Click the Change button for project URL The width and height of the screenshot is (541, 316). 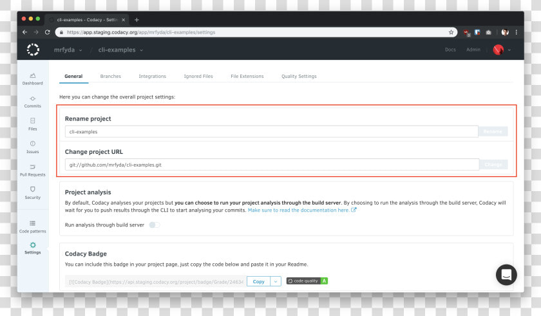coord(493,164)
